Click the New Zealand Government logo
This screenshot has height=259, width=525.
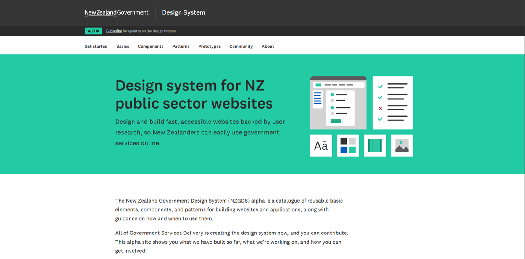coord(117,13)
